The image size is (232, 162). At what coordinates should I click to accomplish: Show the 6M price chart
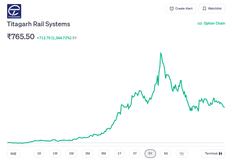(103, 153)
